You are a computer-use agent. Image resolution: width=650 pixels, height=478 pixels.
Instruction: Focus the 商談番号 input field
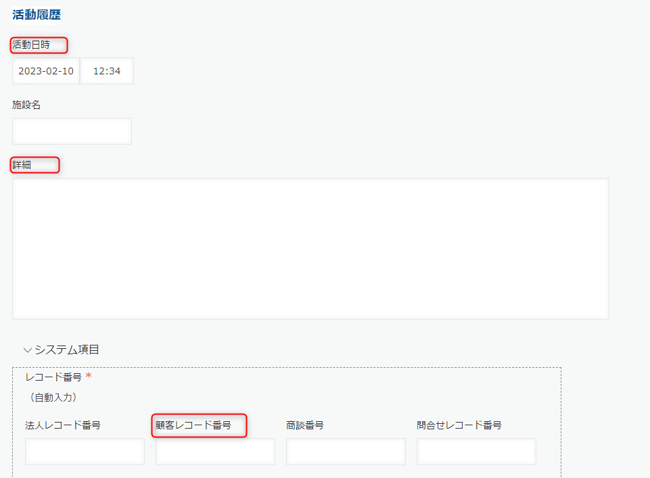(x=346, y=452)
